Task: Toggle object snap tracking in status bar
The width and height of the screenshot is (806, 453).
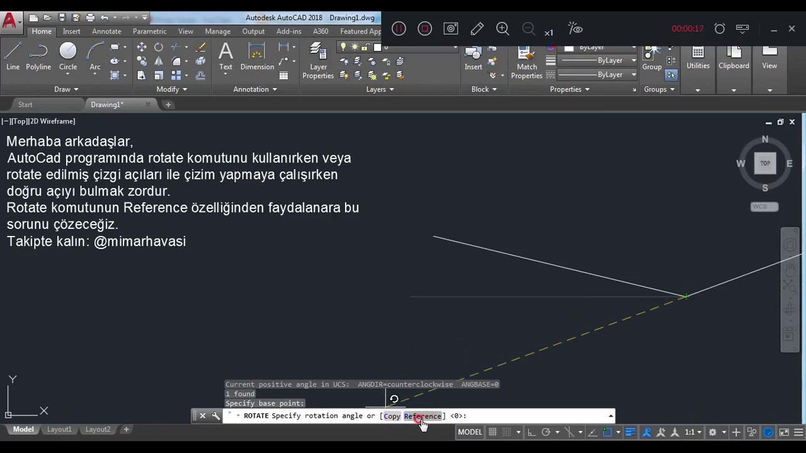Action: click(x=593, y=432)
